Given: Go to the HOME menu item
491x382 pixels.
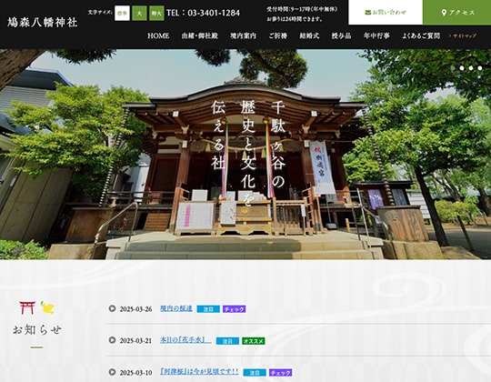Looking at the screenshot, I should click(158, 35).
